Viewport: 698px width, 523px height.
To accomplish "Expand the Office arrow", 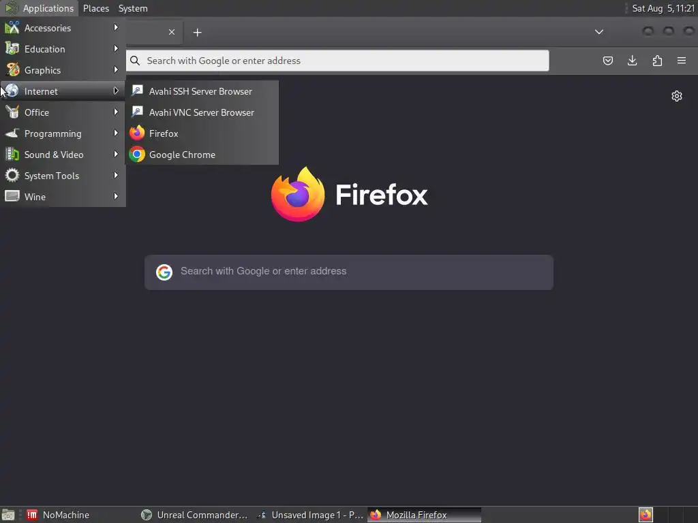I will (116, 112).
